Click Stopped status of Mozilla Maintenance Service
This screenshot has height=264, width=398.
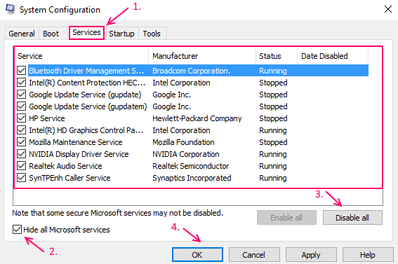coord(273,142)
